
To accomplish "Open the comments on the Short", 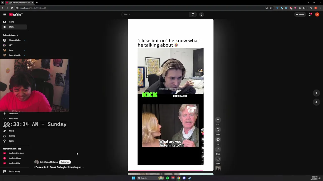I will [x=218, y=140].
